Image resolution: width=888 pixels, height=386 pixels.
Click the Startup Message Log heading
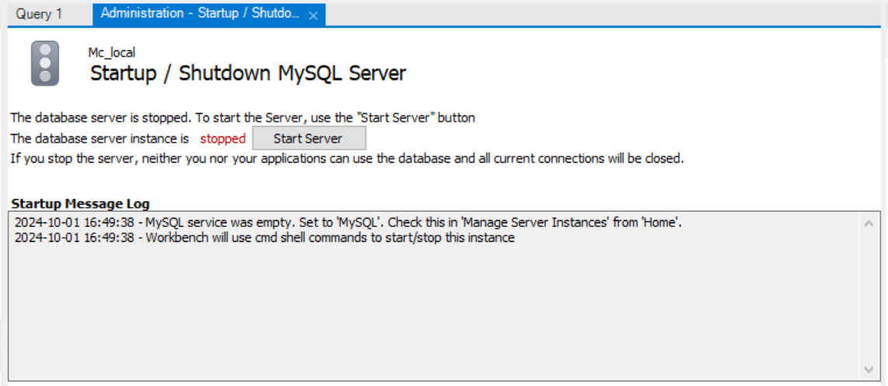[80, 204]
